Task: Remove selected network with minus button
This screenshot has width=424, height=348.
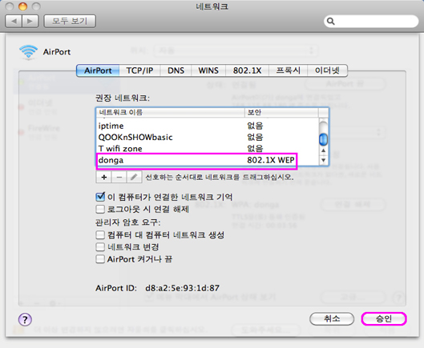Action: 119,177
